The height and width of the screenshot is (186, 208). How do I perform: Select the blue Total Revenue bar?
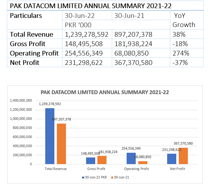pyautogui.click(x=50, y=136)
